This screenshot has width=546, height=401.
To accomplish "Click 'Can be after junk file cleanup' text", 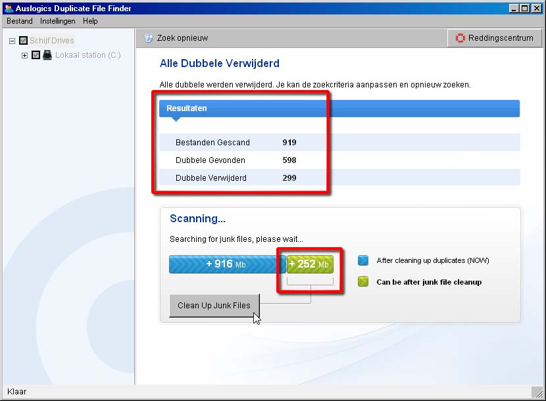I will 429,282.
